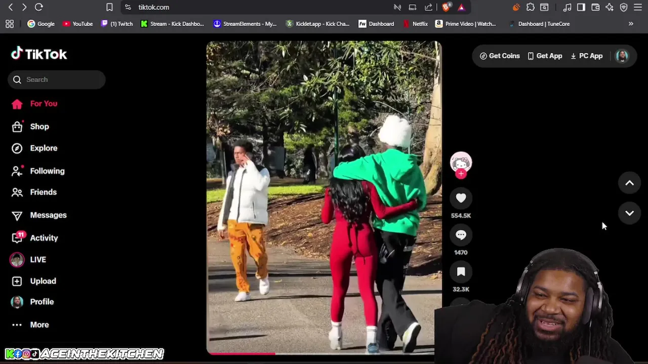Click the share icon in the address bar
The height and width of the screenshot is (364, 648).
pos(429,7)
